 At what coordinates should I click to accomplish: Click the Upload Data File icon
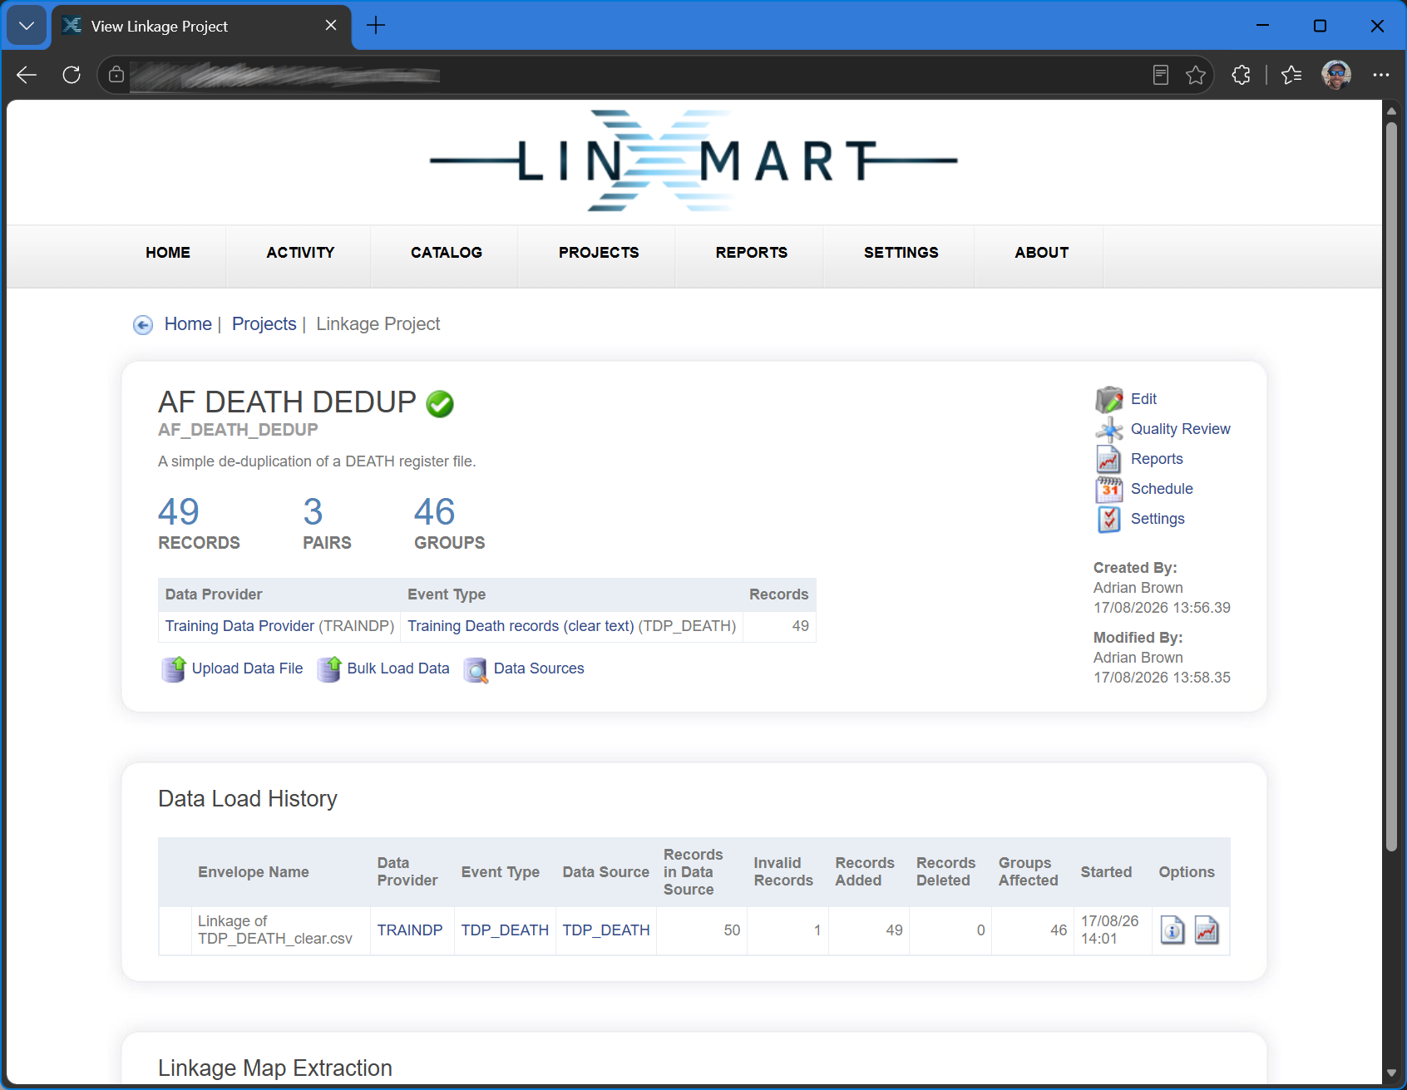[174, 668]
